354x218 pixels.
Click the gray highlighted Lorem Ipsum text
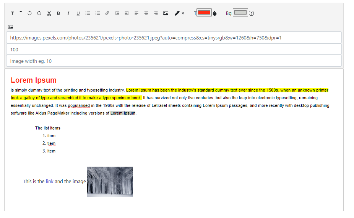tap(123, 113)
